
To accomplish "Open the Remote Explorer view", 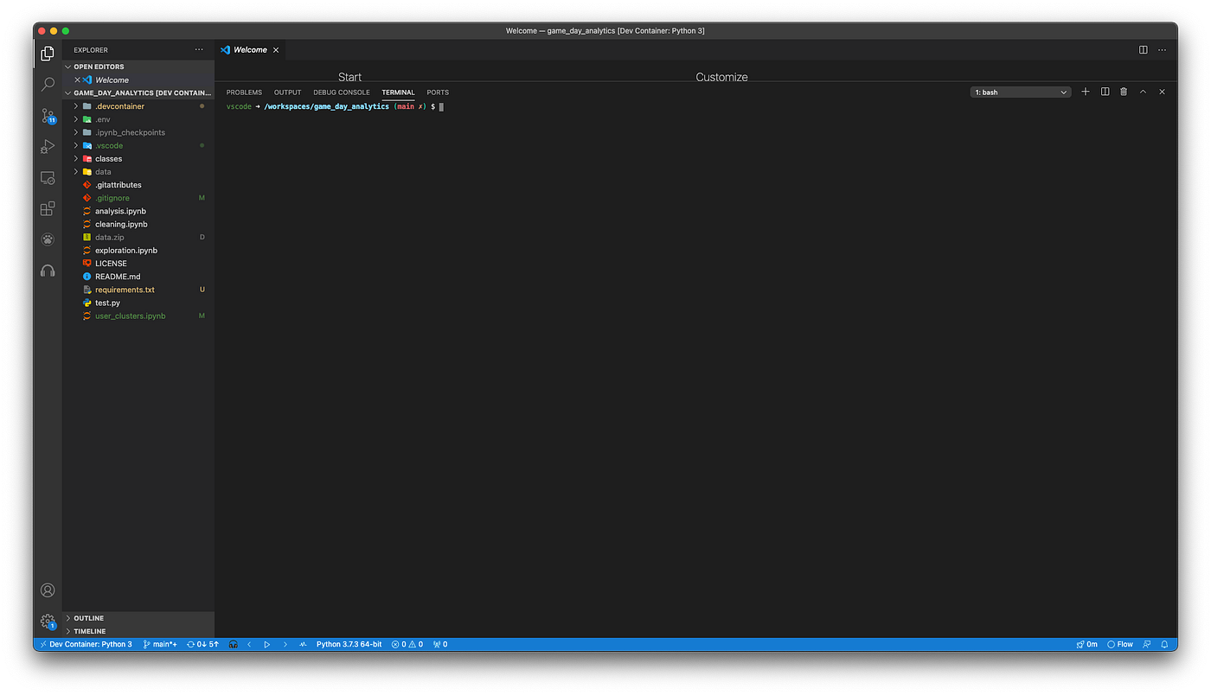I will coord(48,177).
